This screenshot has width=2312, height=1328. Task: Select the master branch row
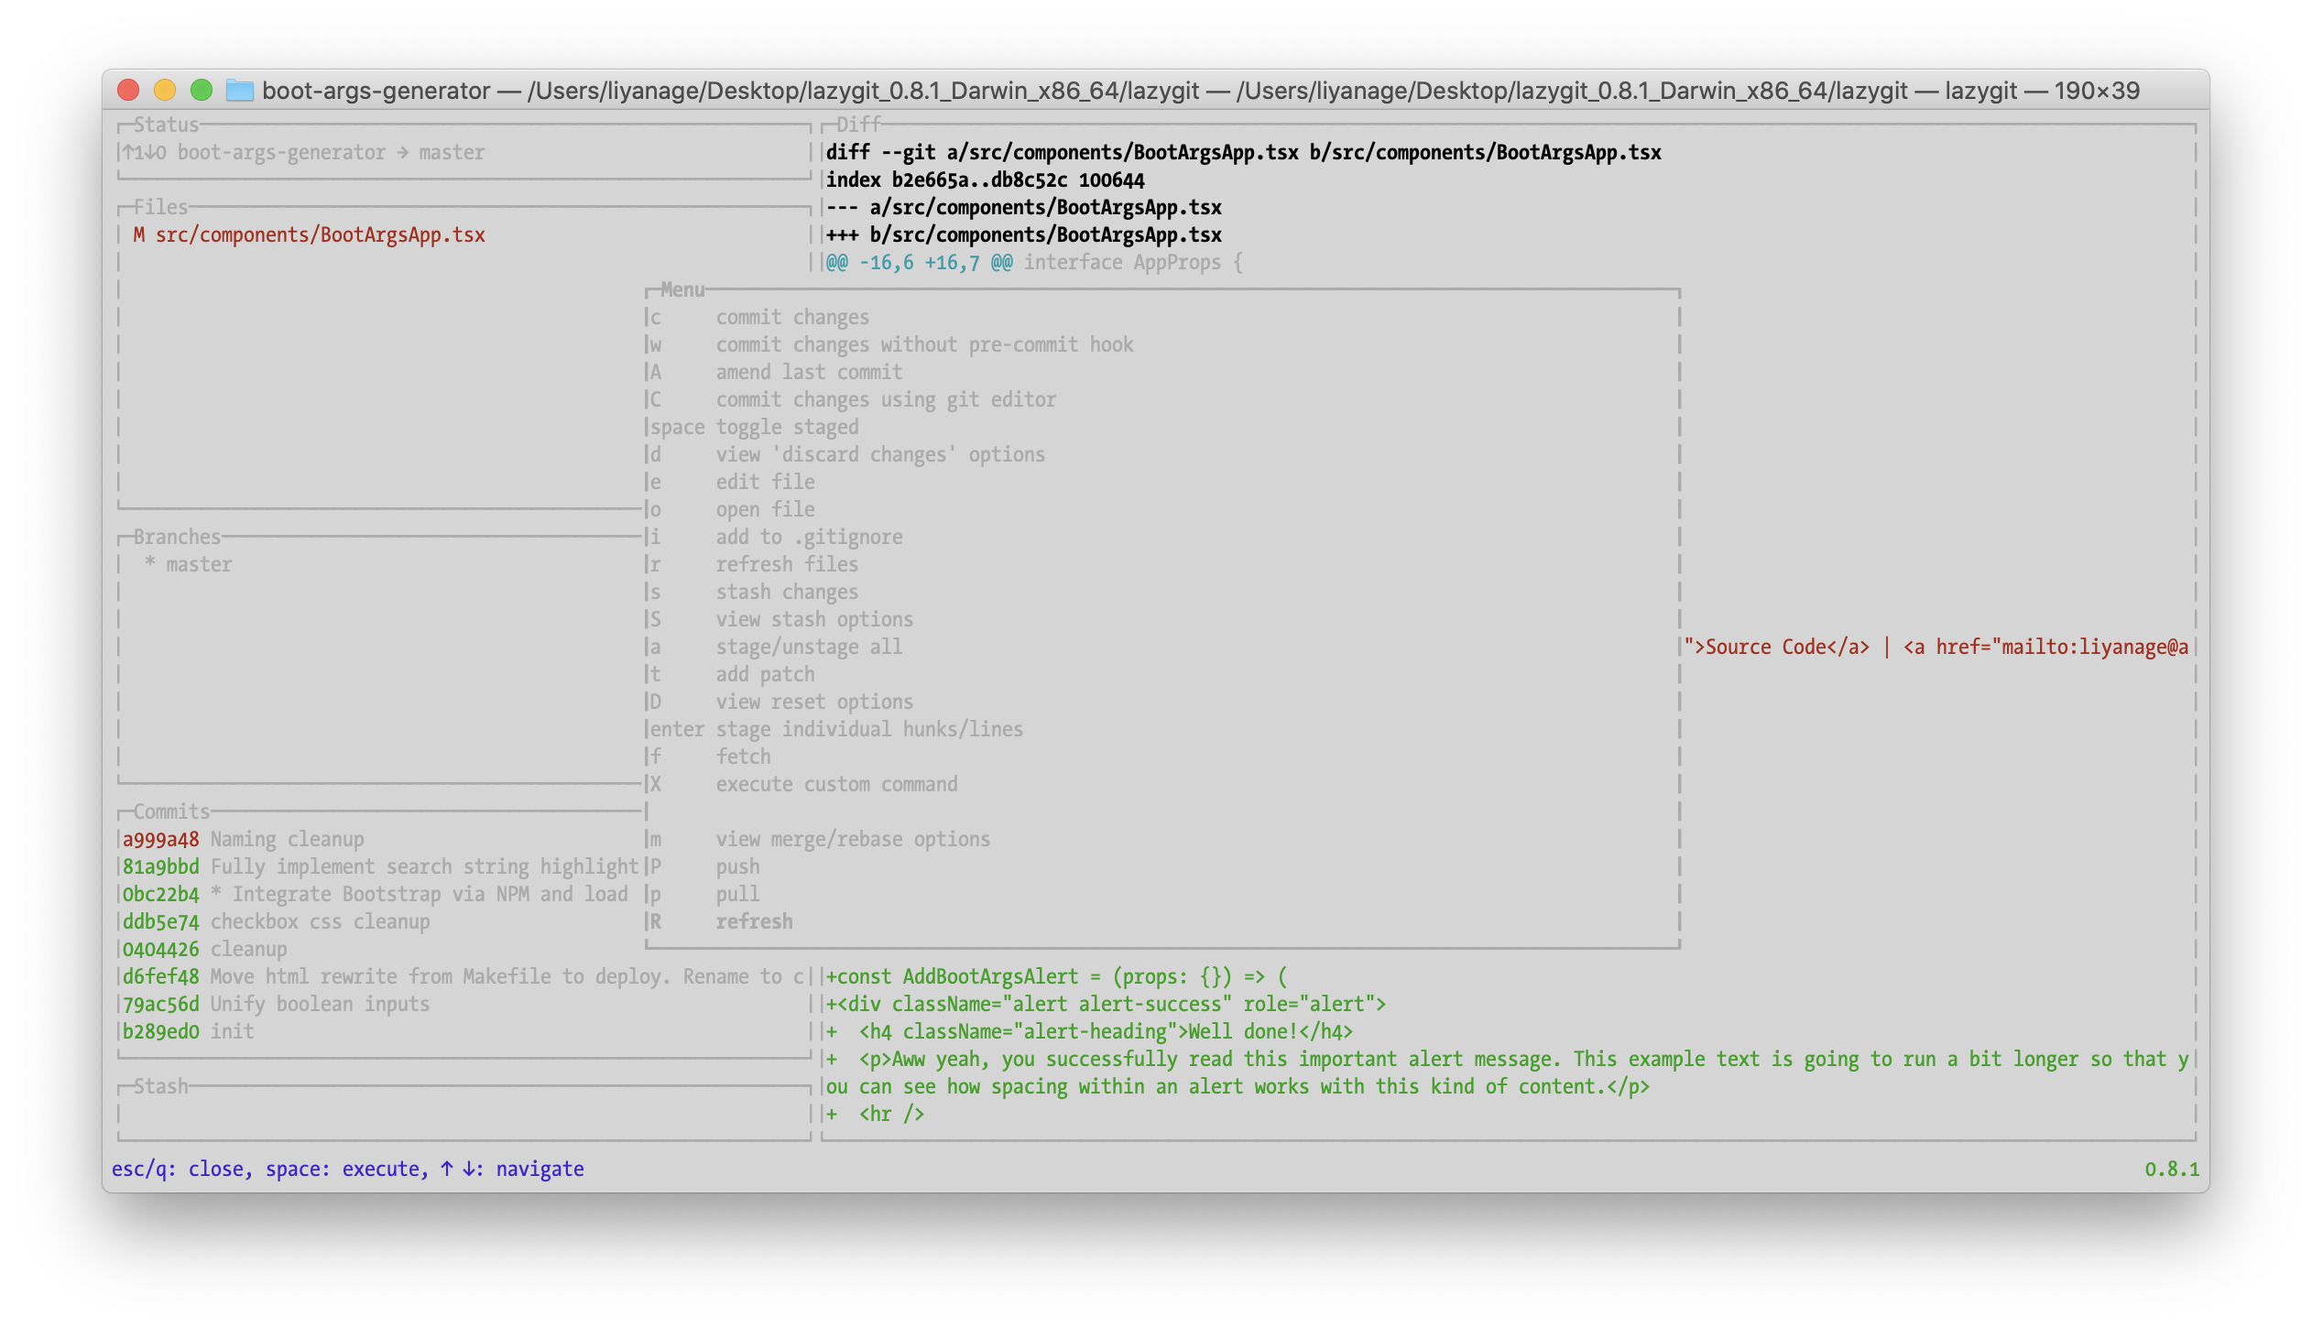[189, 564]
